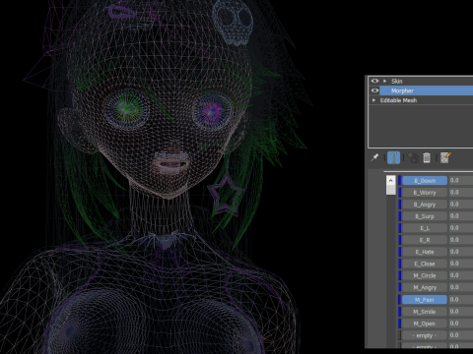This screenshot has width=473, height=354.
Task: Toggle Show End Result button
Action: (393, 157)
